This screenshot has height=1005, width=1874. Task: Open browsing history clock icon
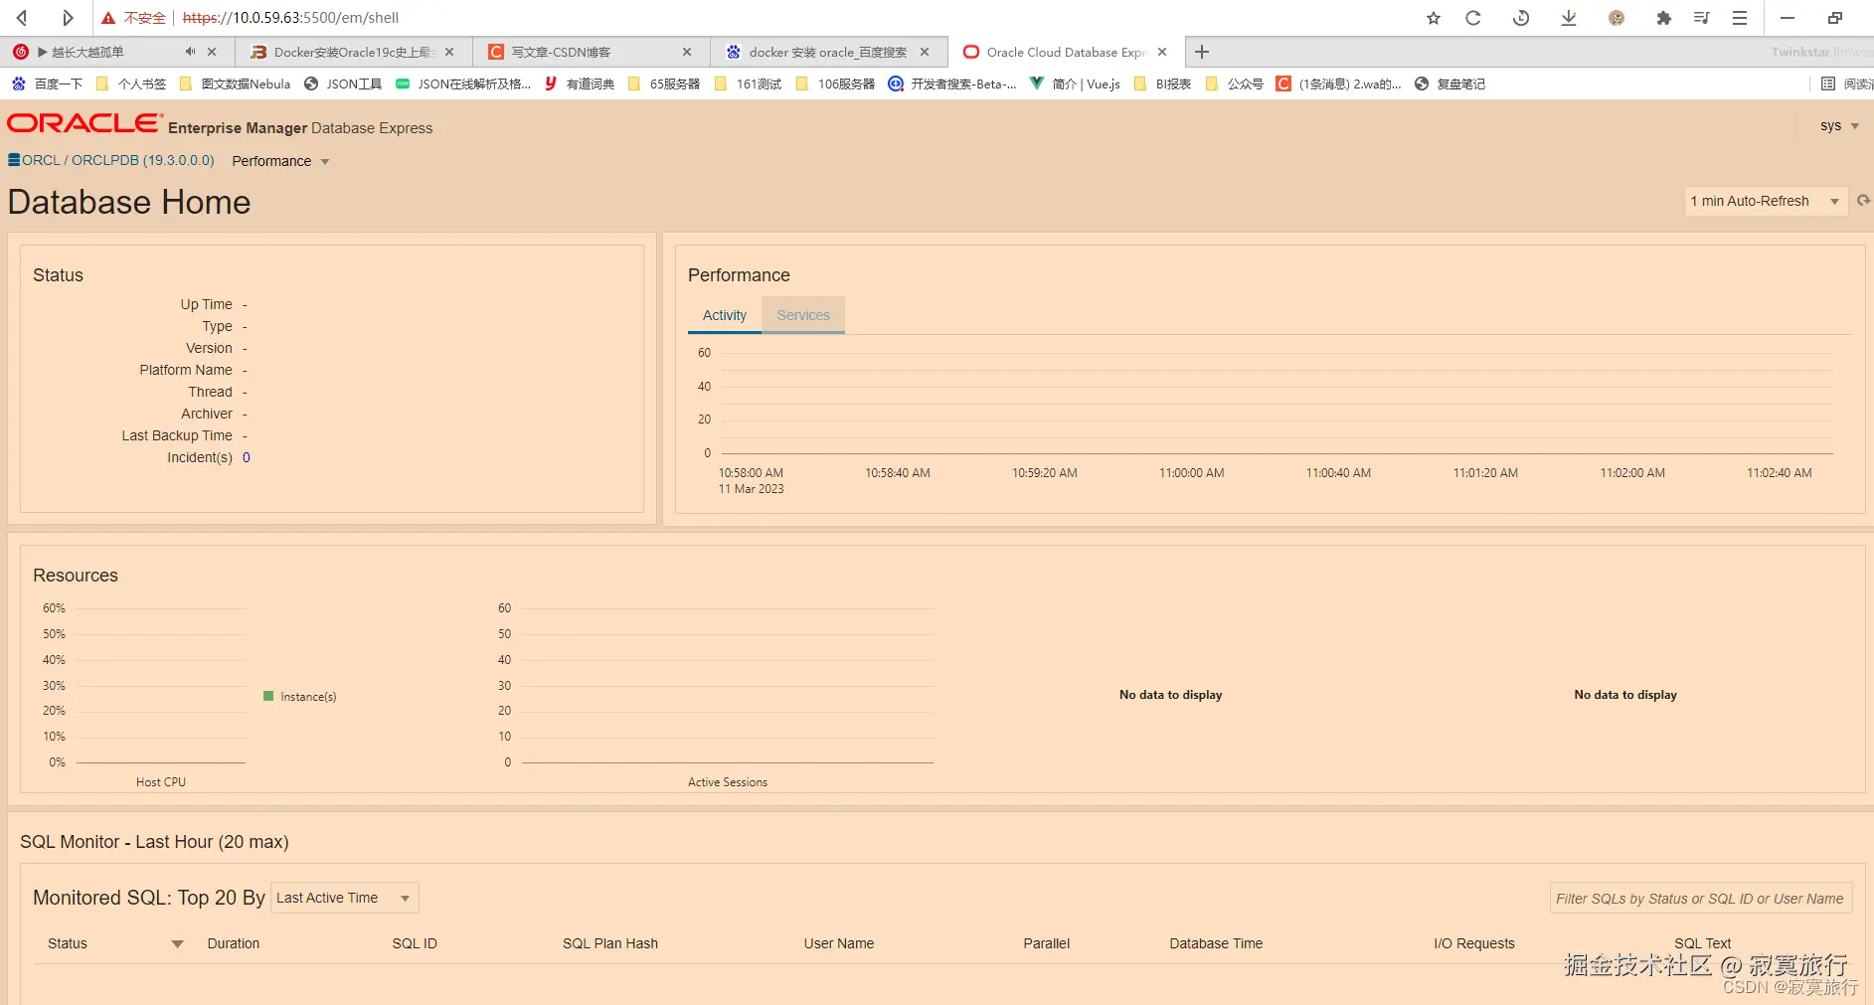(x=1521, y=18)
